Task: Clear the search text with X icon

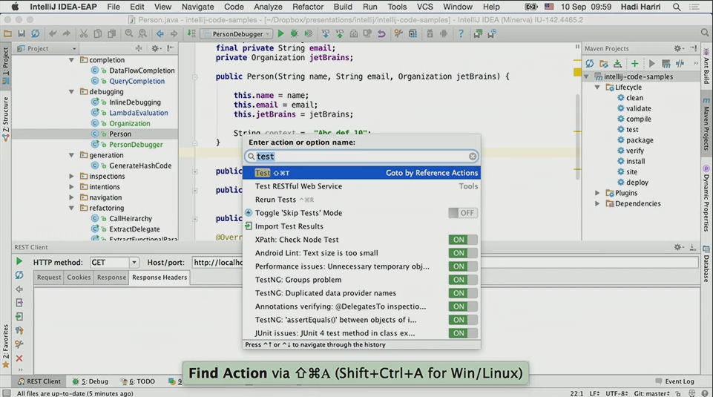Action: [x=473, y=157]
